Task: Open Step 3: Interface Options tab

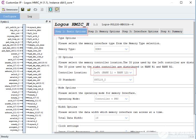Action: (x=140, y=32)
